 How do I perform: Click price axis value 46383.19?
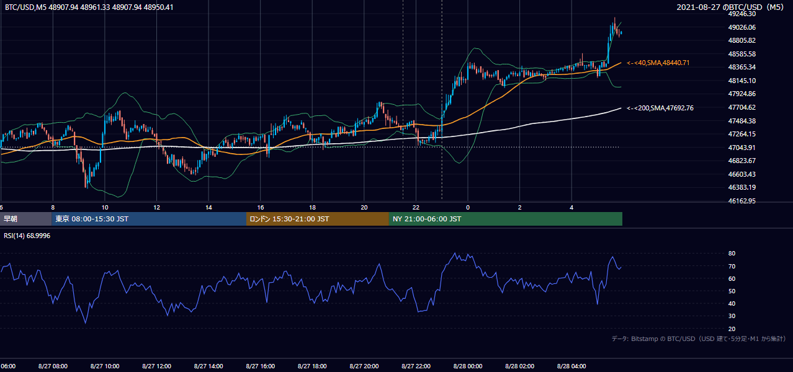tap(741, 187)
